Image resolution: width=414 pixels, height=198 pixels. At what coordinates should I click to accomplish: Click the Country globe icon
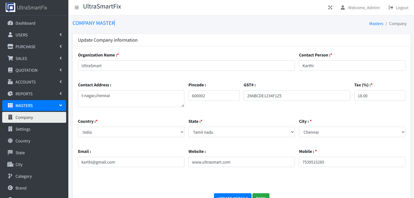pos(10,141)
